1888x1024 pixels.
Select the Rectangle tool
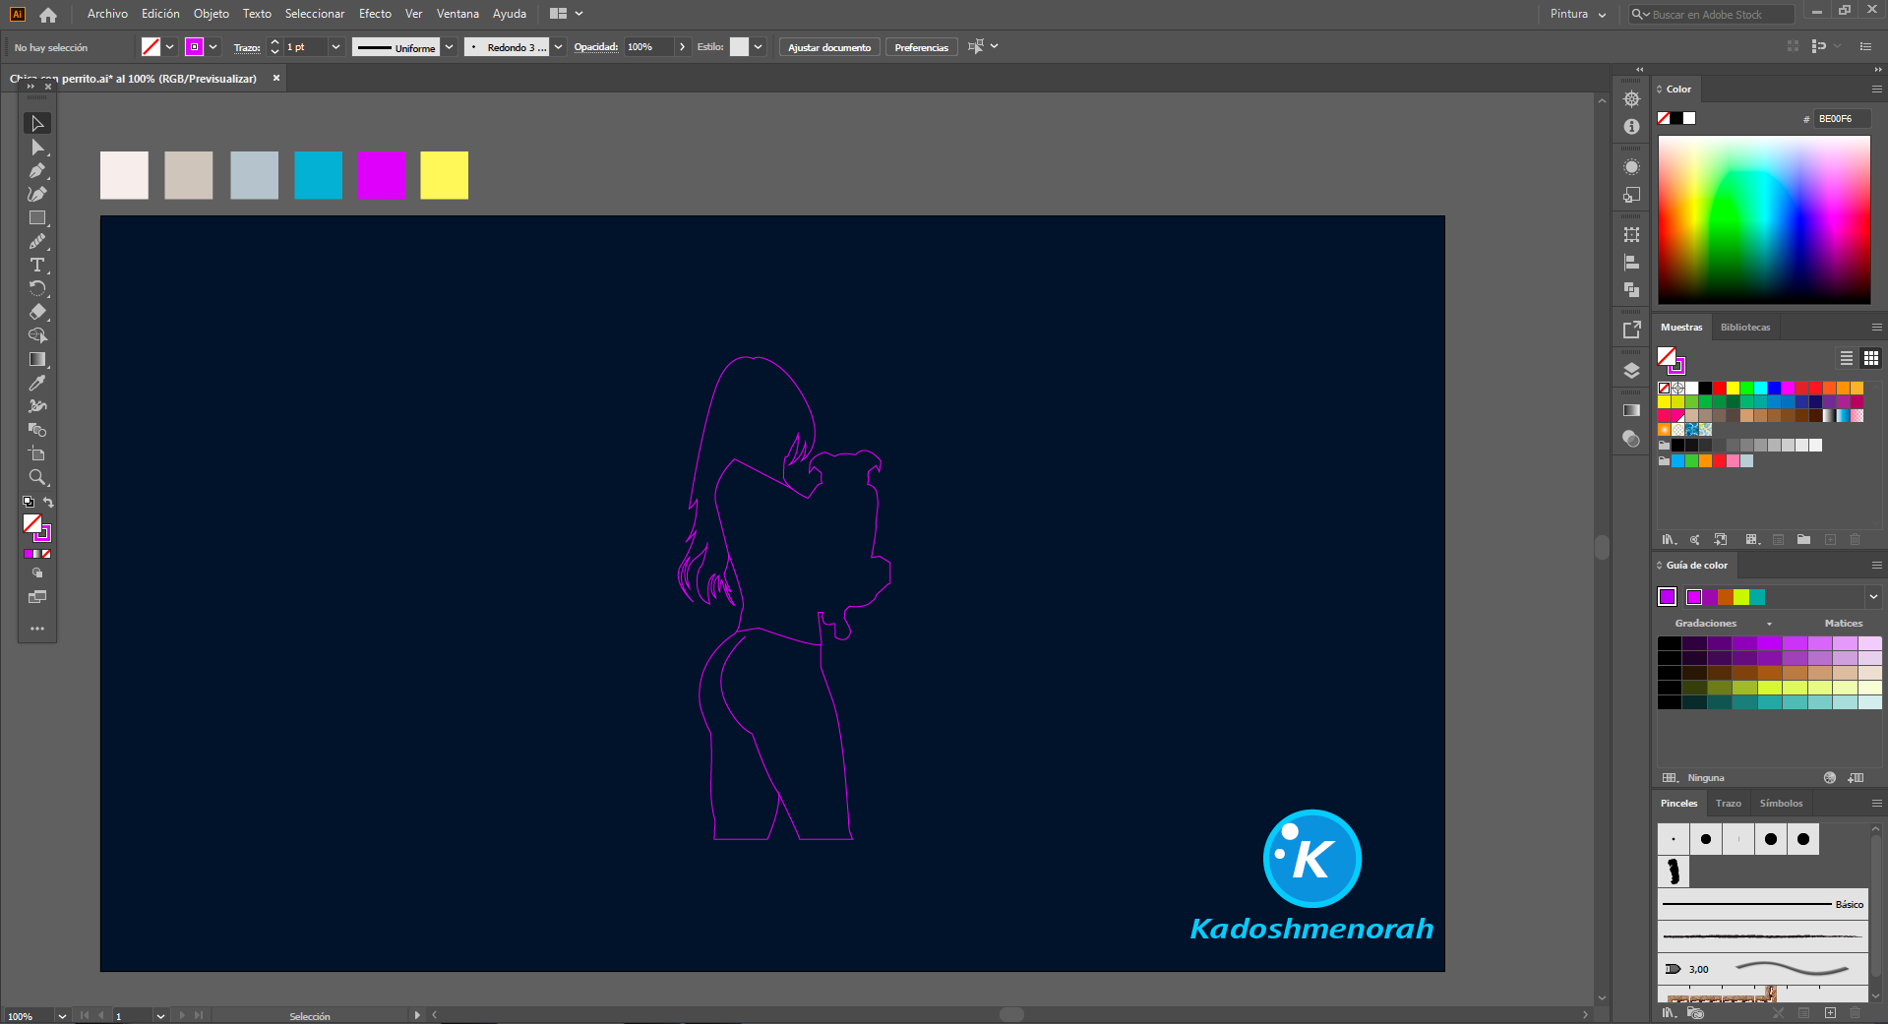[x=37, y=218]
